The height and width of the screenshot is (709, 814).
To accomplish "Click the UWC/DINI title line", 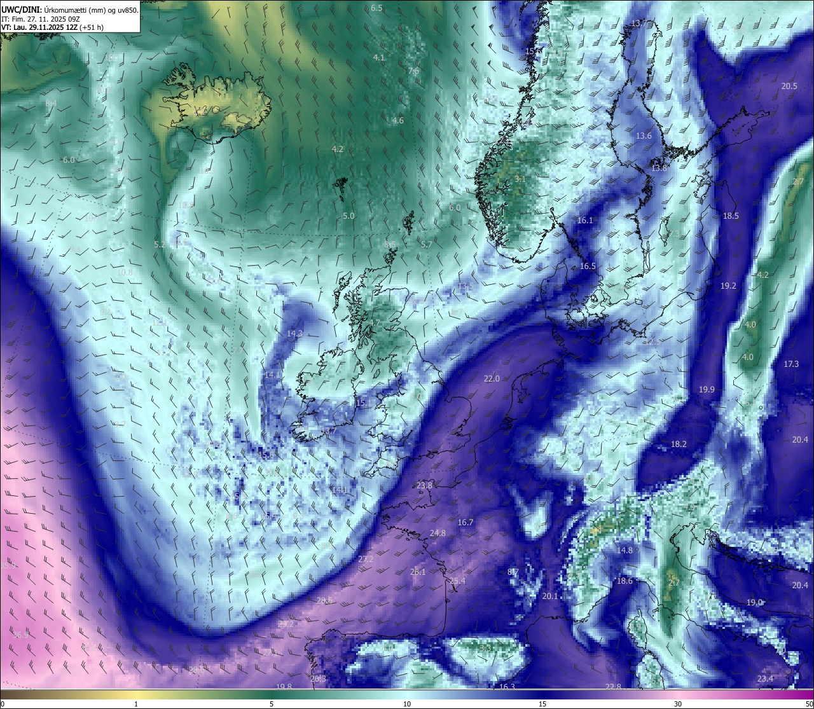I will tap(70, 10).
